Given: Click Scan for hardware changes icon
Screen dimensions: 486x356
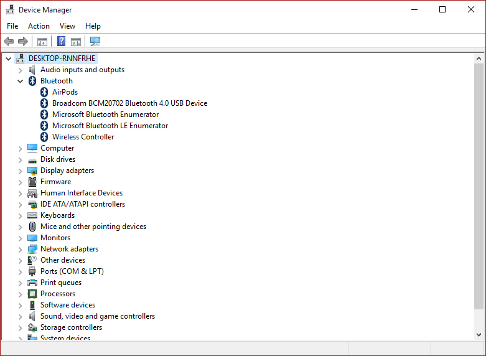Looking at the screenshot, I should [x=95, y=41].
